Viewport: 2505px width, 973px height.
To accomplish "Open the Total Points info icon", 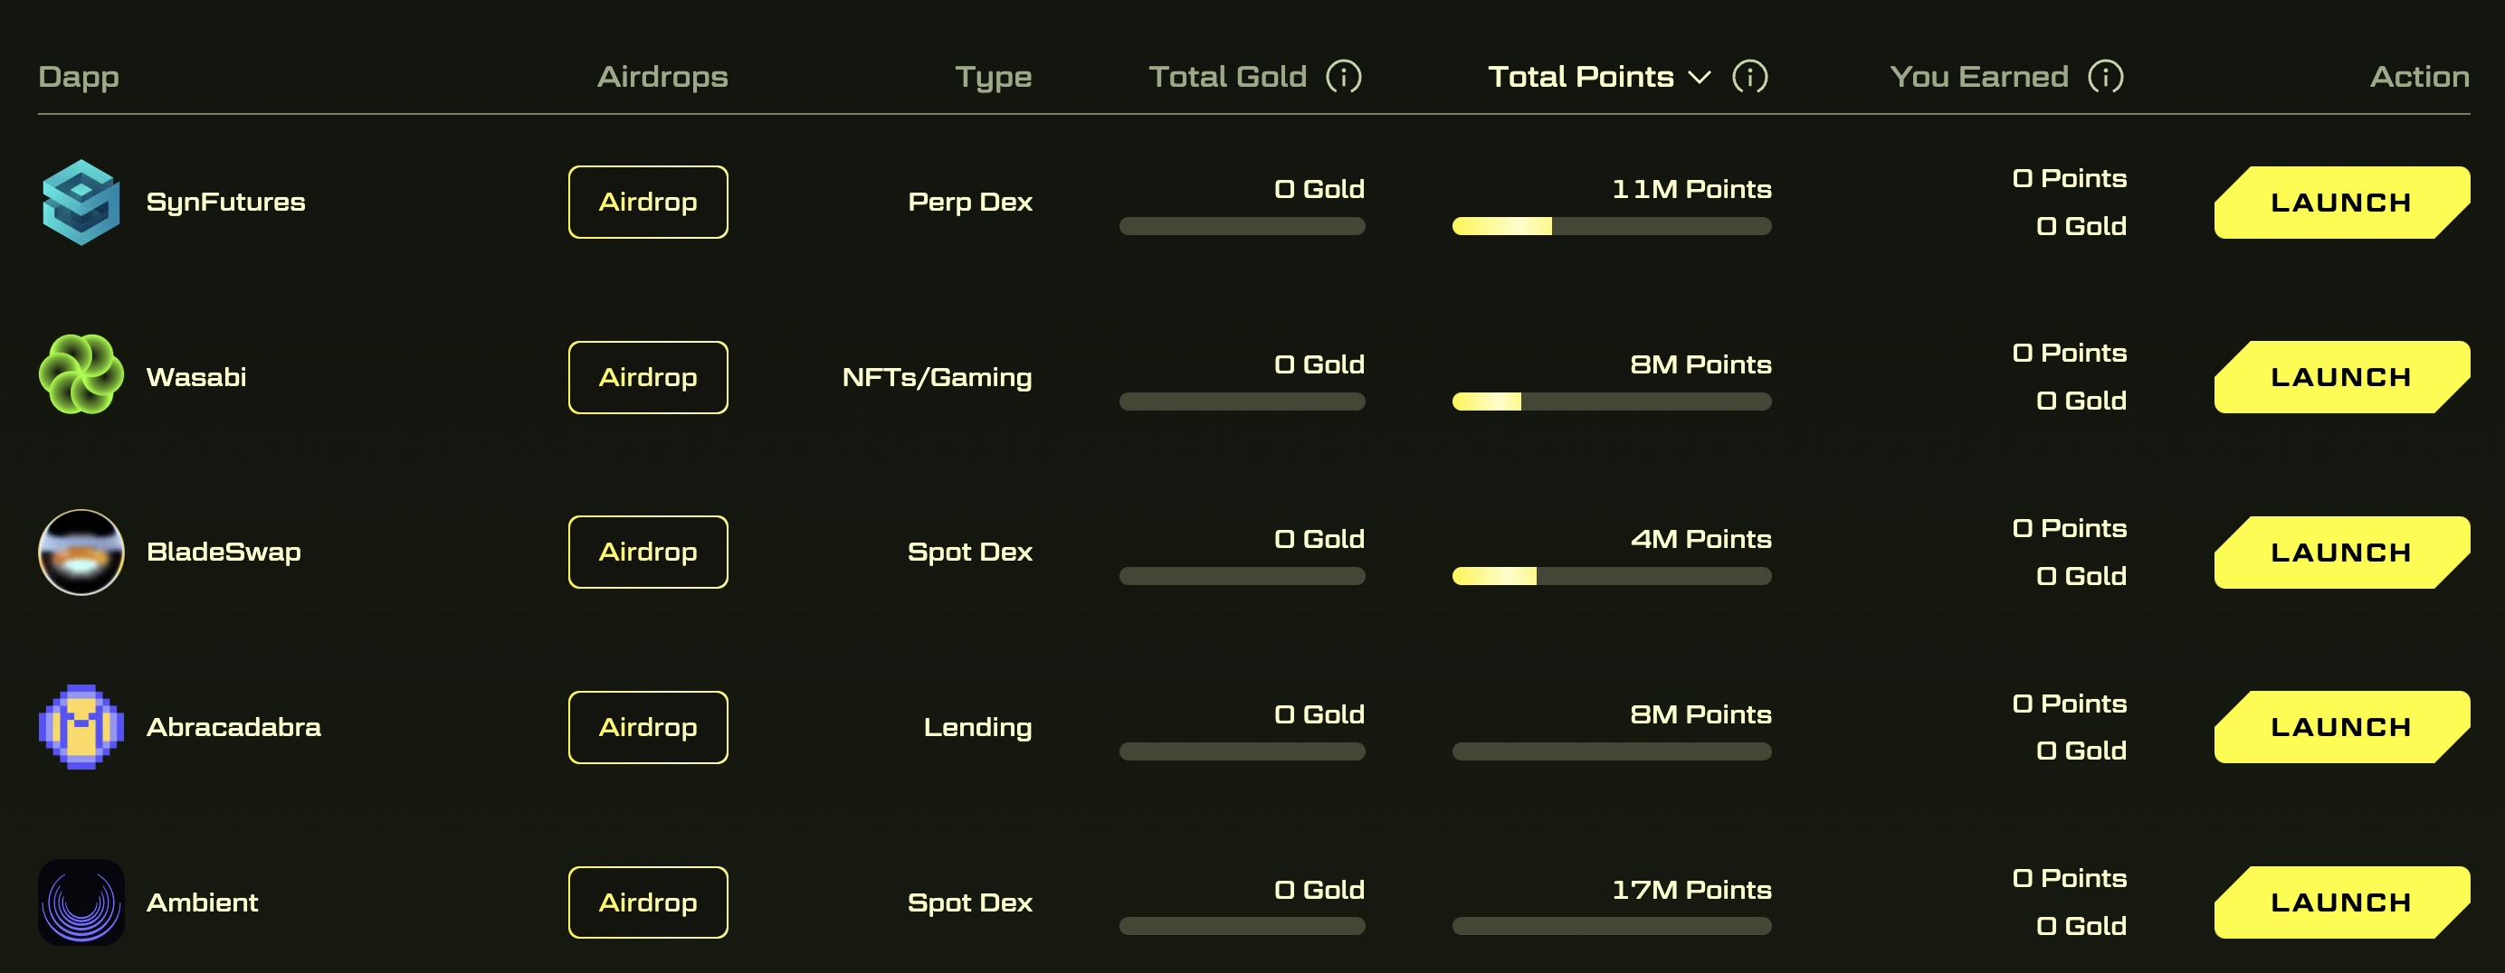I will pos(1749,76).
